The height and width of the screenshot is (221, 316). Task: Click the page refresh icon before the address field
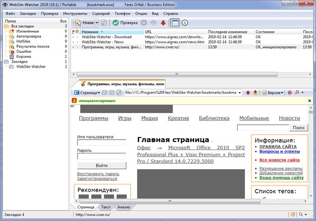119,92
